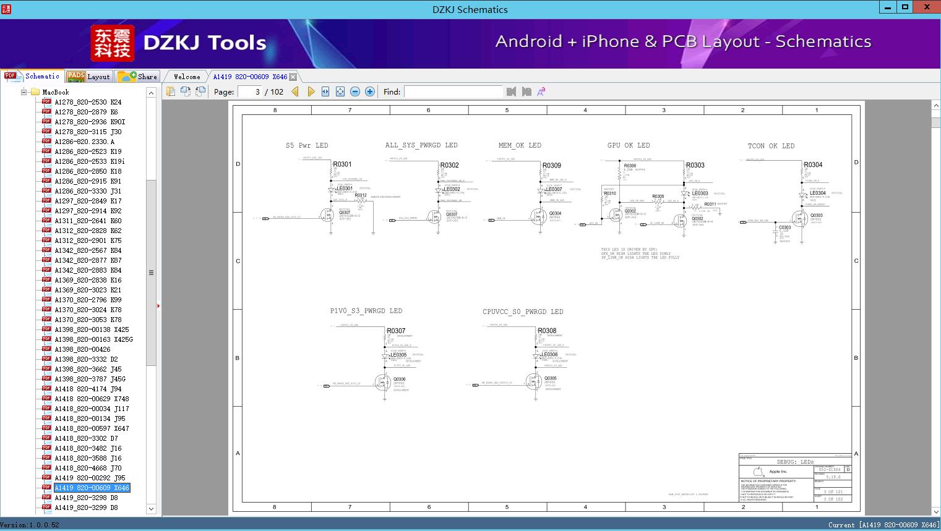This screenshot has height=531, width=941.
Task: Fit page to width icon
Action: tap(325, 91)
